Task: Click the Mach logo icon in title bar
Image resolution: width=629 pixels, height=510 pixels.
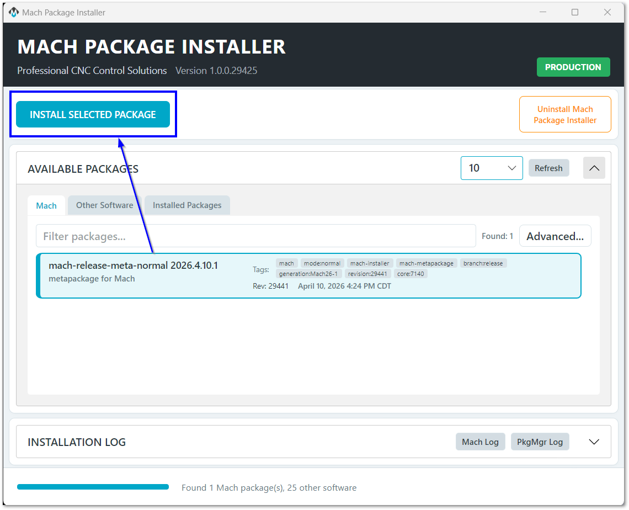Action: (14, 13)
